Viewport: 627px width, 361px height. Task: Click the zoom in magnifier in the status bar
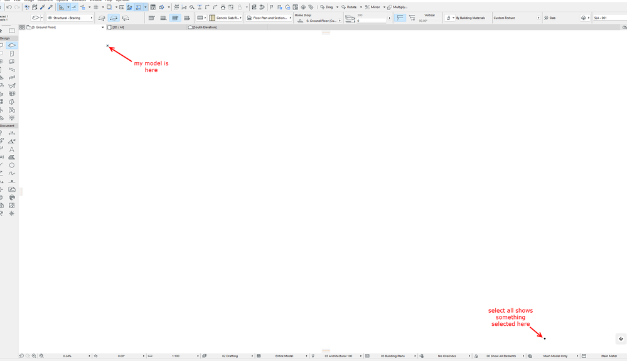pyautogui.click(x=35, y=356)
